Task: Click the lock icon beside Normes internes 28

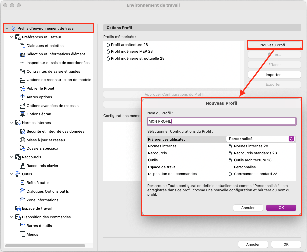Action: coord(230,146)
